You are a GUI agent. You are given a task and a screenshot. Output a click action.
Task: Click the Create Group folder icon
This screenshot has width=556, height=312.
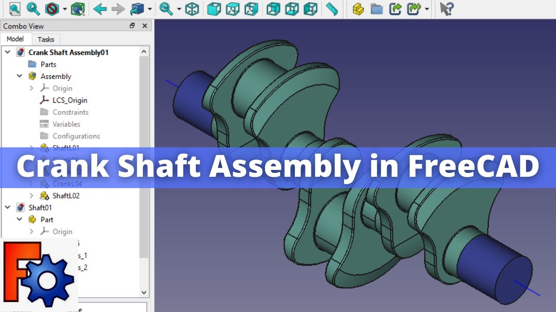(377, 9)
